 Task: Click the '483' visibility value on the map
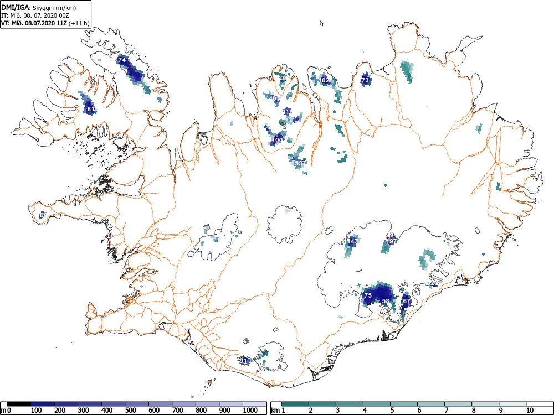coord(274,98)
